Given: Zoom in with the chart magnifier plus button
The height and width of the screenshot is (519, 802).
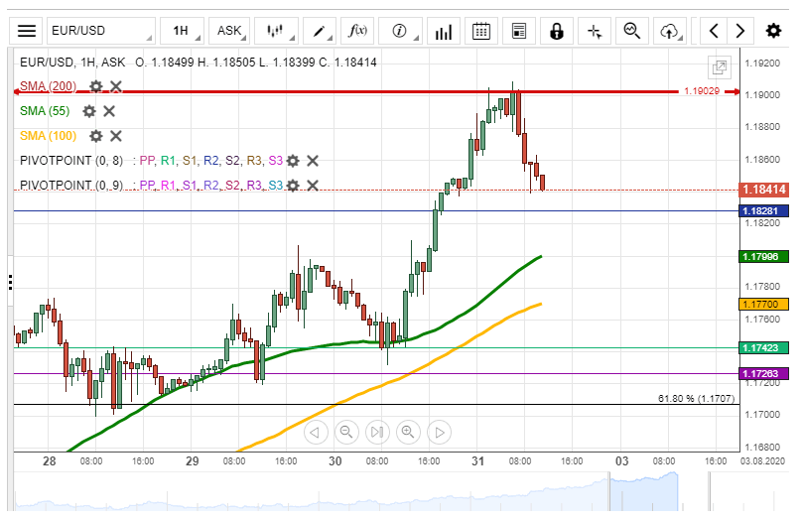Looking at the screenshot, I should click(x=408, y=432).
